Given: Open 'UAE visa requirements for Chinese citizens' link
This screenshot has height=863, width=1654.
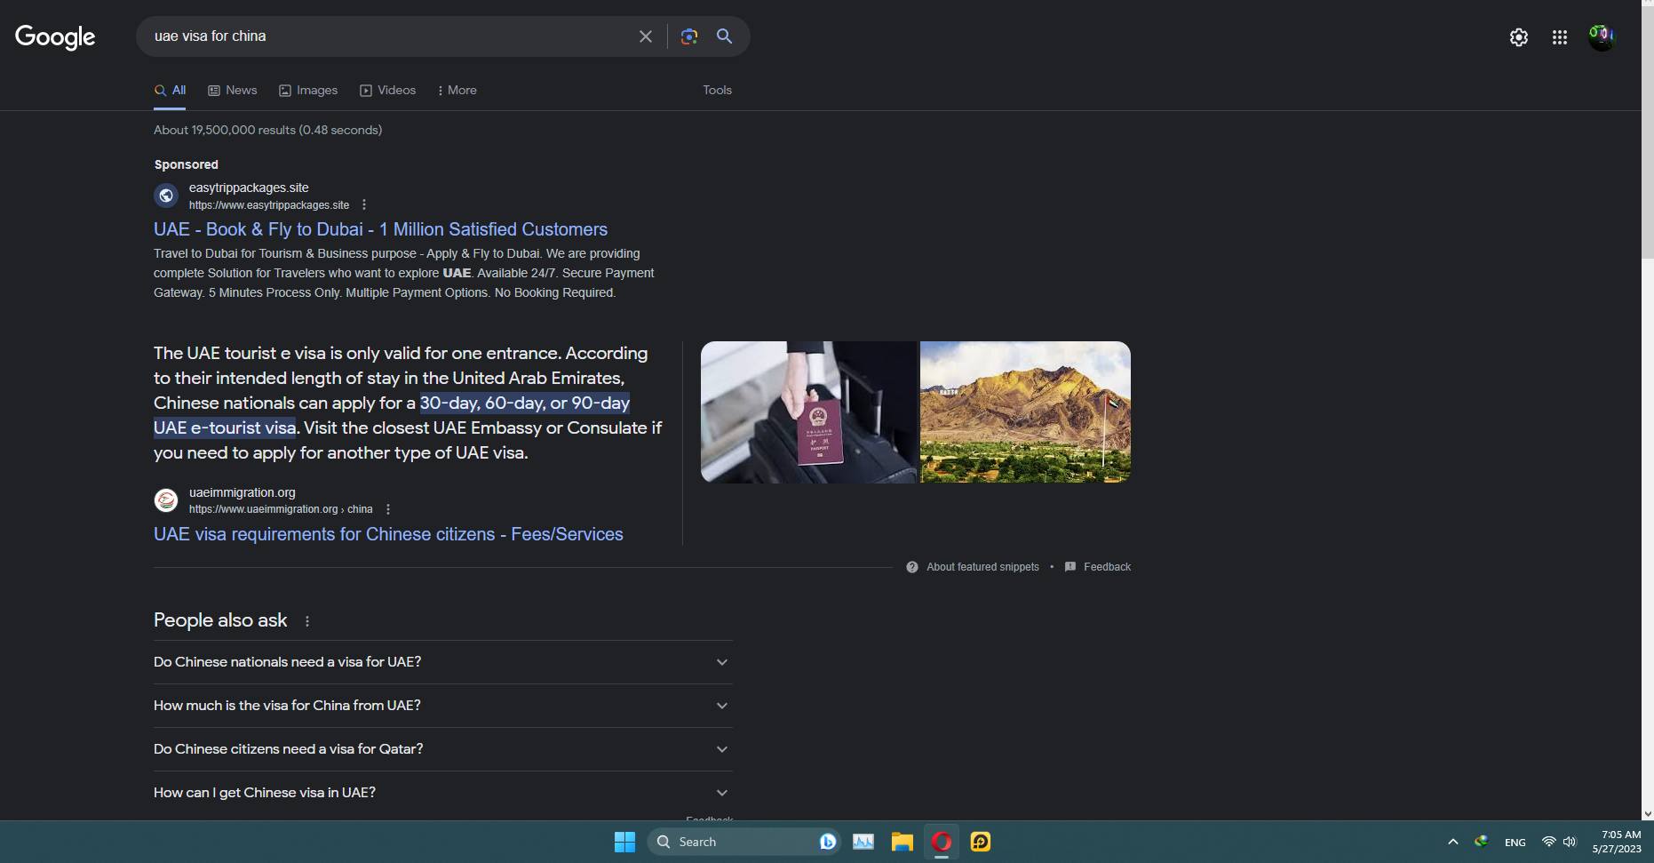Looking at the screenshot, I should [x=388, y=534].
